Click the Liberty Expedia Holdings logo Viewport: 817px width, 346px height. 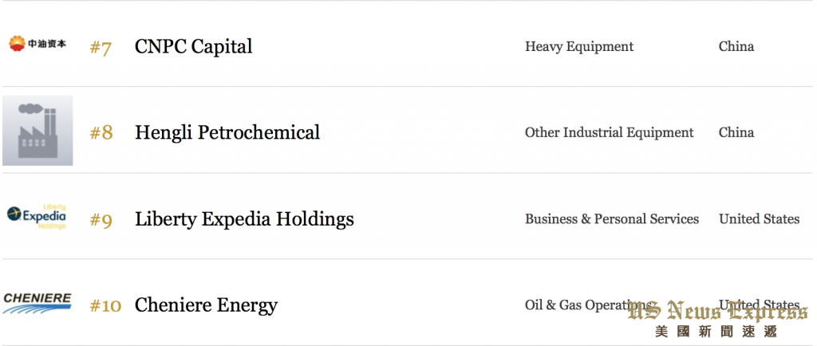[x=37, y=216]
